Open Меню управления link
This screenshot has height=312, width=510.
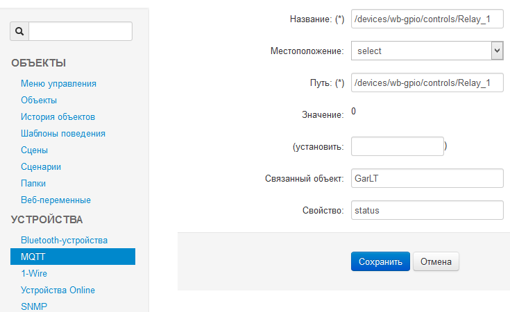[58, 84]
